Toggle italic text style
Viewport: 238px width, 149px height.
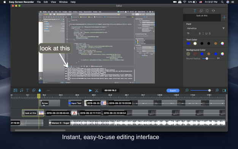[203, 34]
